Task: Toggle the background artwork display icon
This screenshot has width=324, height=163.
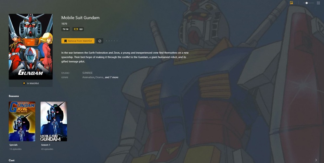Action: (x=292, y=3)
